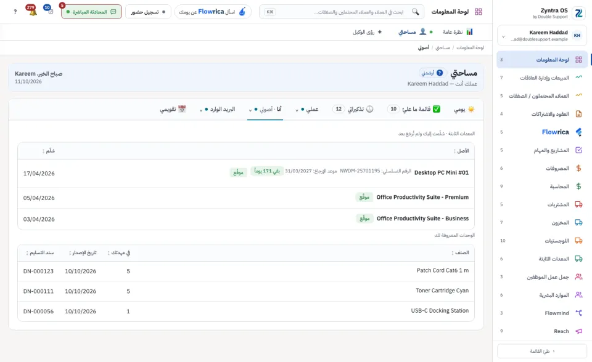Click the Fixed Assets truck icon
This screenshot has height=362, width=592.
(578, 259)
